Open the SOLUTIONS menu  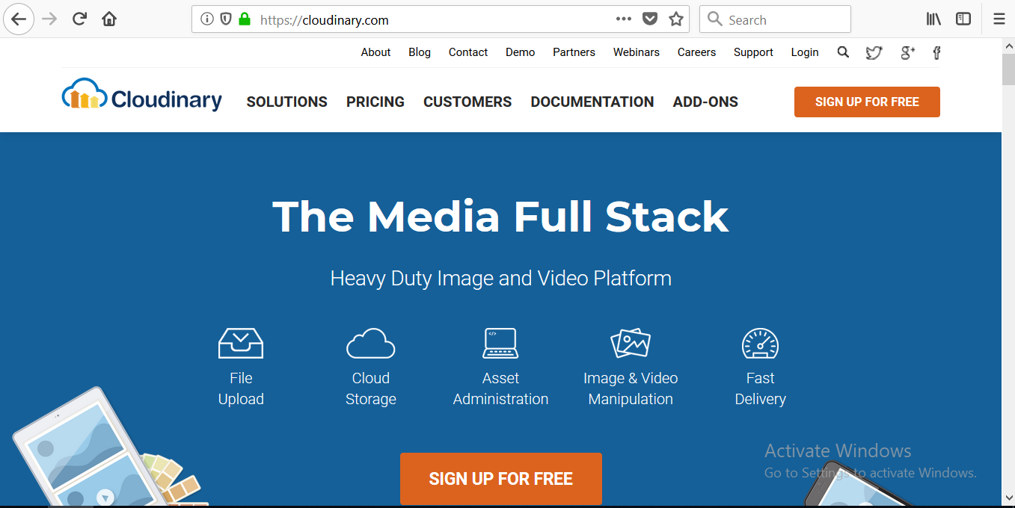(x=287, y=102)
